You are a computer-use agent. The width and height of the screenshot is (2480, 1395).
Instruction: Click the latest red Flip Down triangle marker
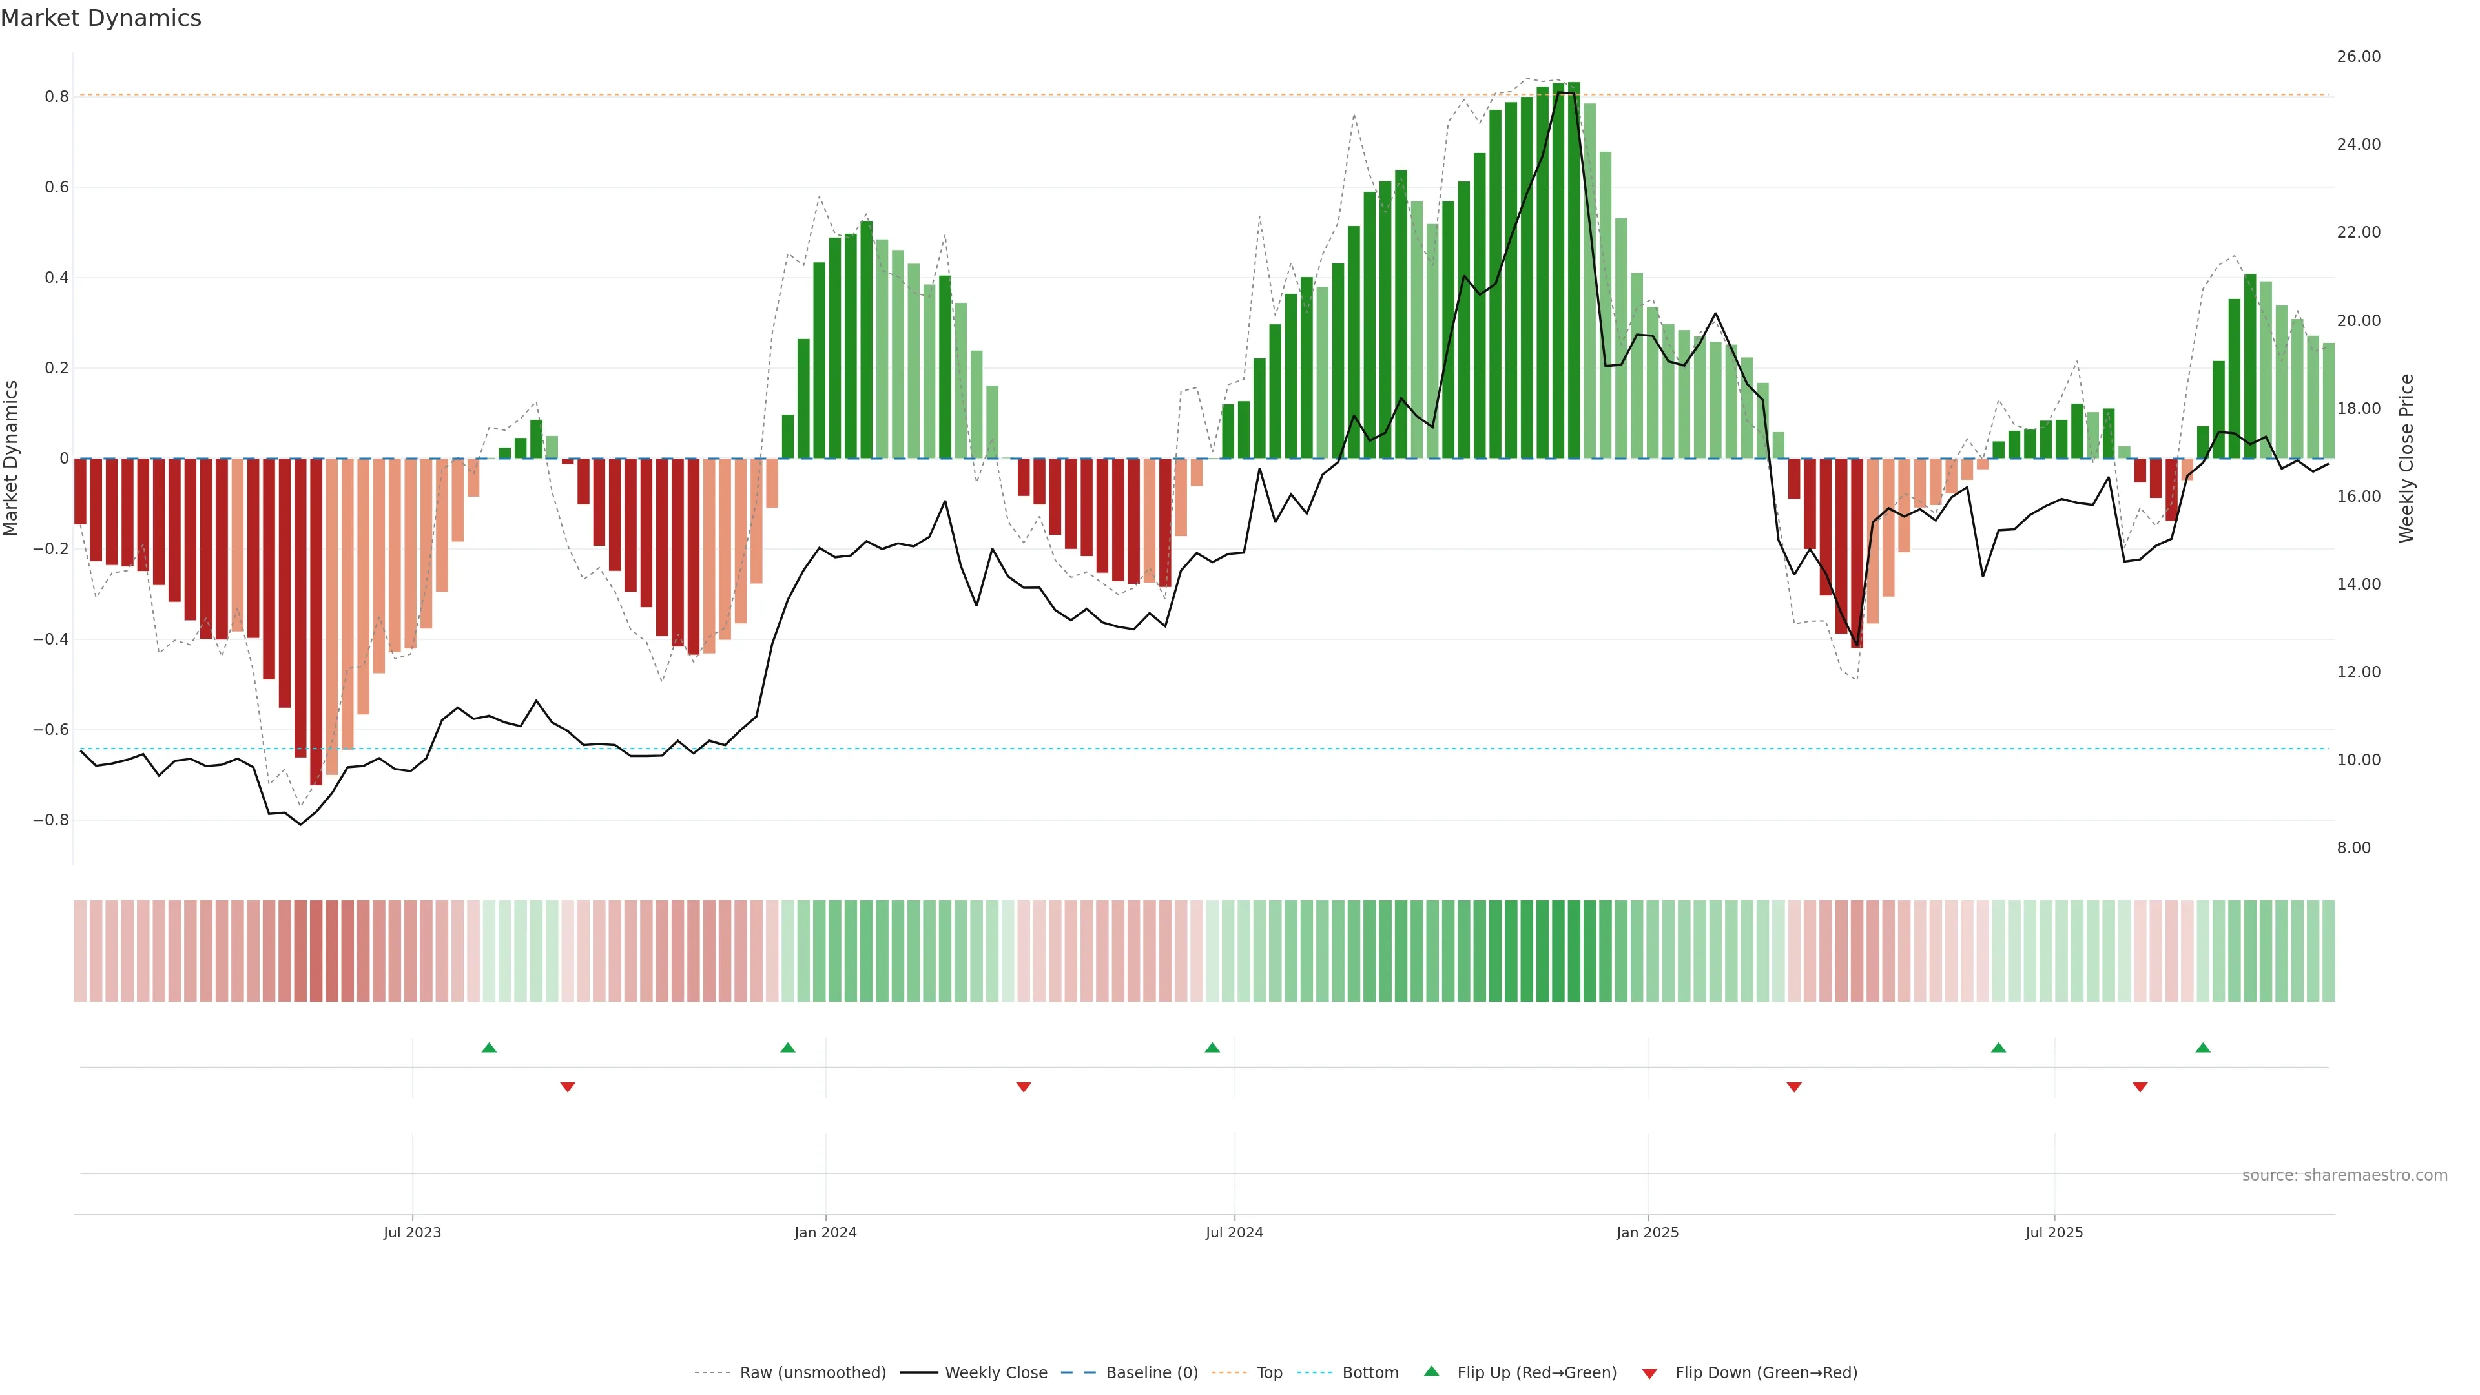pyautogui.click(x=2140, y=1087)
